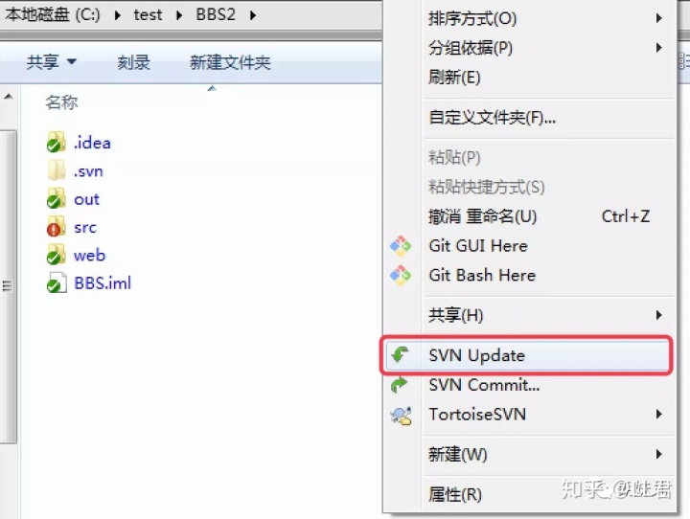Open 属性(R) properties entry
Screen dimensions: 690x519
pyautogui.click(x=530, y=495)
